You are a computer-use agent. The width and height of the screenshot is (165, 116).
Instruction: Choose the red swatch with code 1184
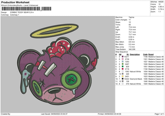[x=123, y=69]
